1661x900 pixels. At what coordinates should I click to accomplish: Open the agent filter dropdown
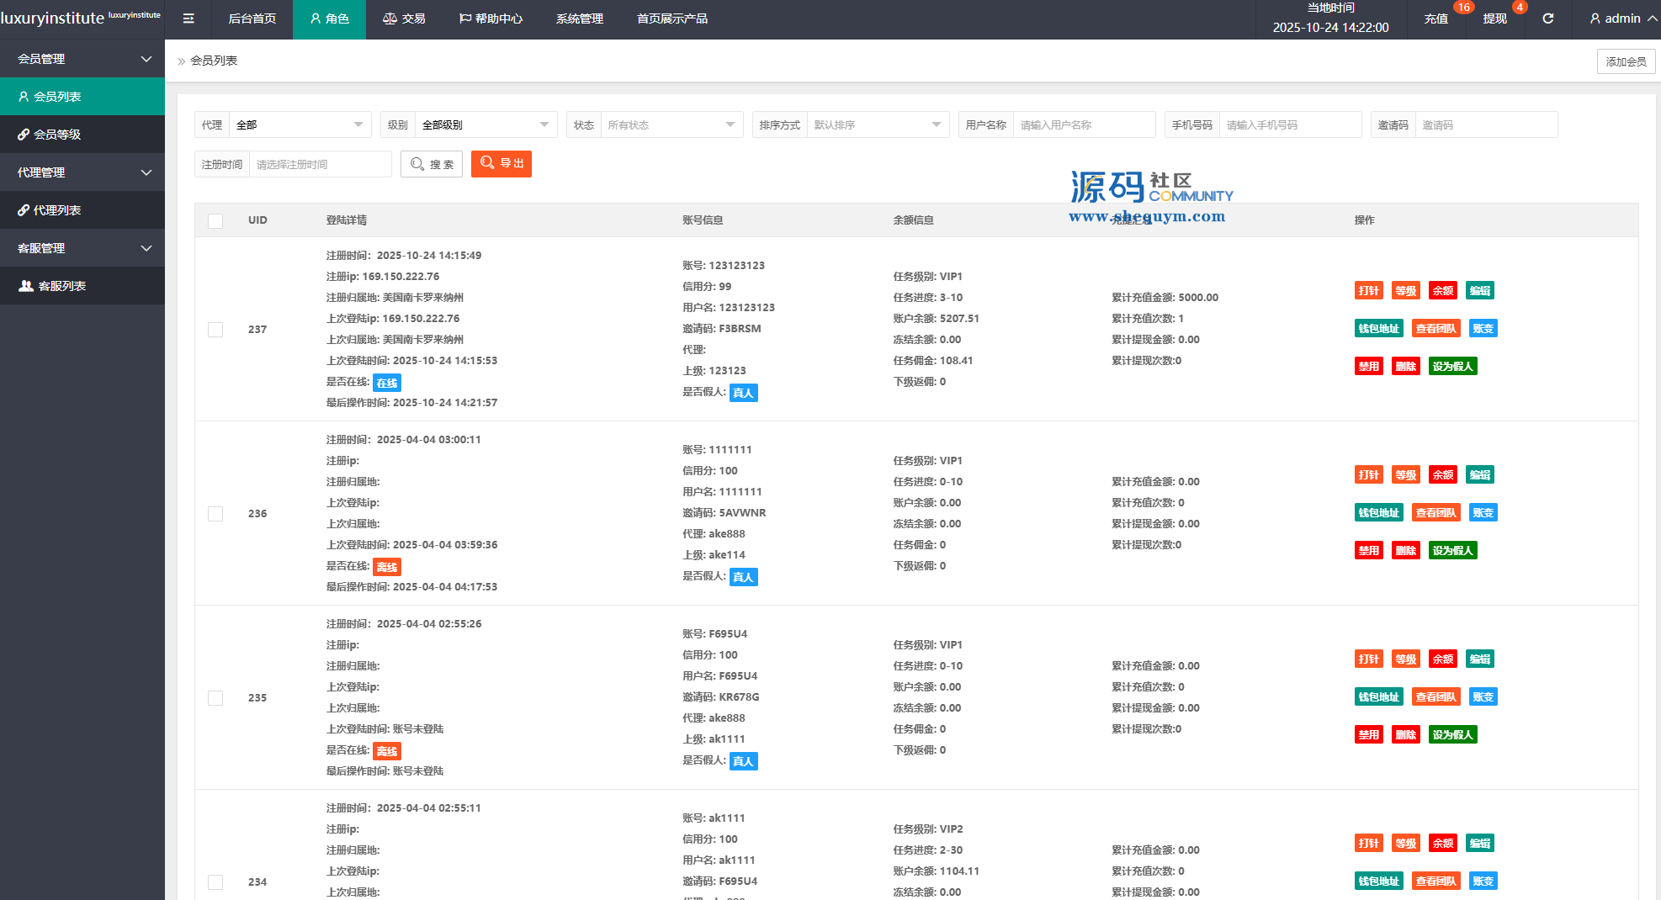pos(300,125)
